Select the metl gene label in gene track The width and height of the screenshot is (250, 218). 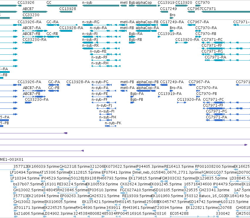click(x=124, y=3)
